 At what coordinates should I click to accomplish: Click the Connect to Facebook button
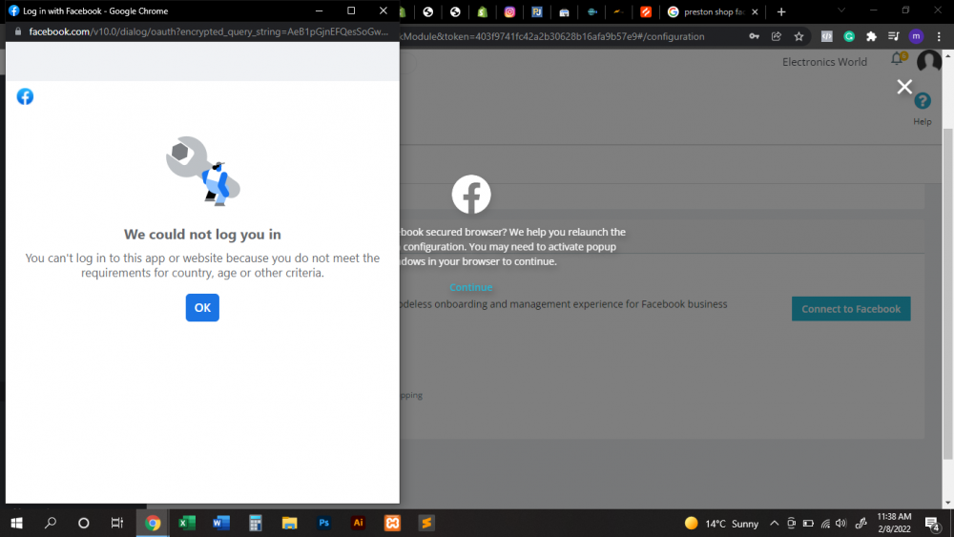pos(851,309)
